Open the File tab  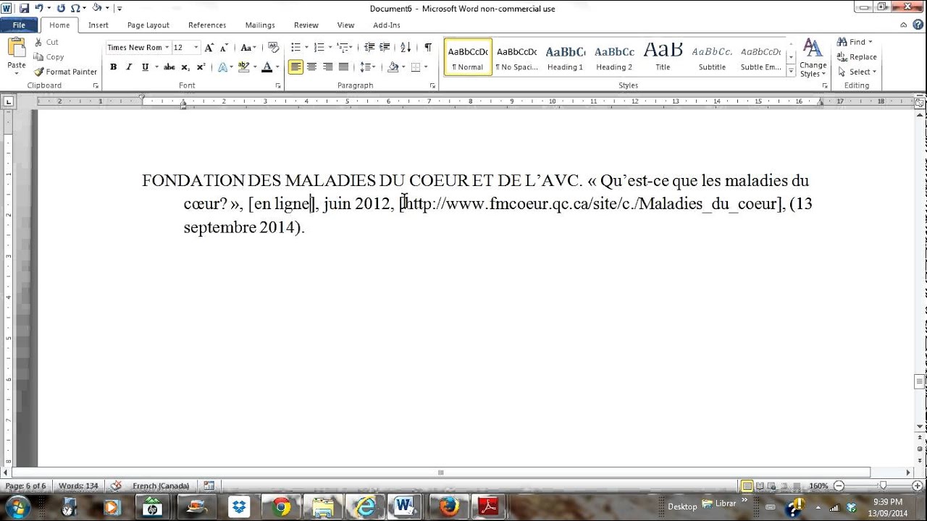[x=19, y=25]
